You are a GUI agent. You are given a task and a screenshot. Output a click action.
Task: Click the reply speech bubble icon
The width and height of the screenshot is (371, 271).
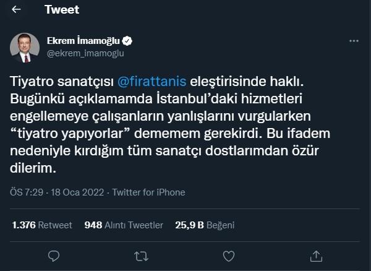[x=54, y=255]
